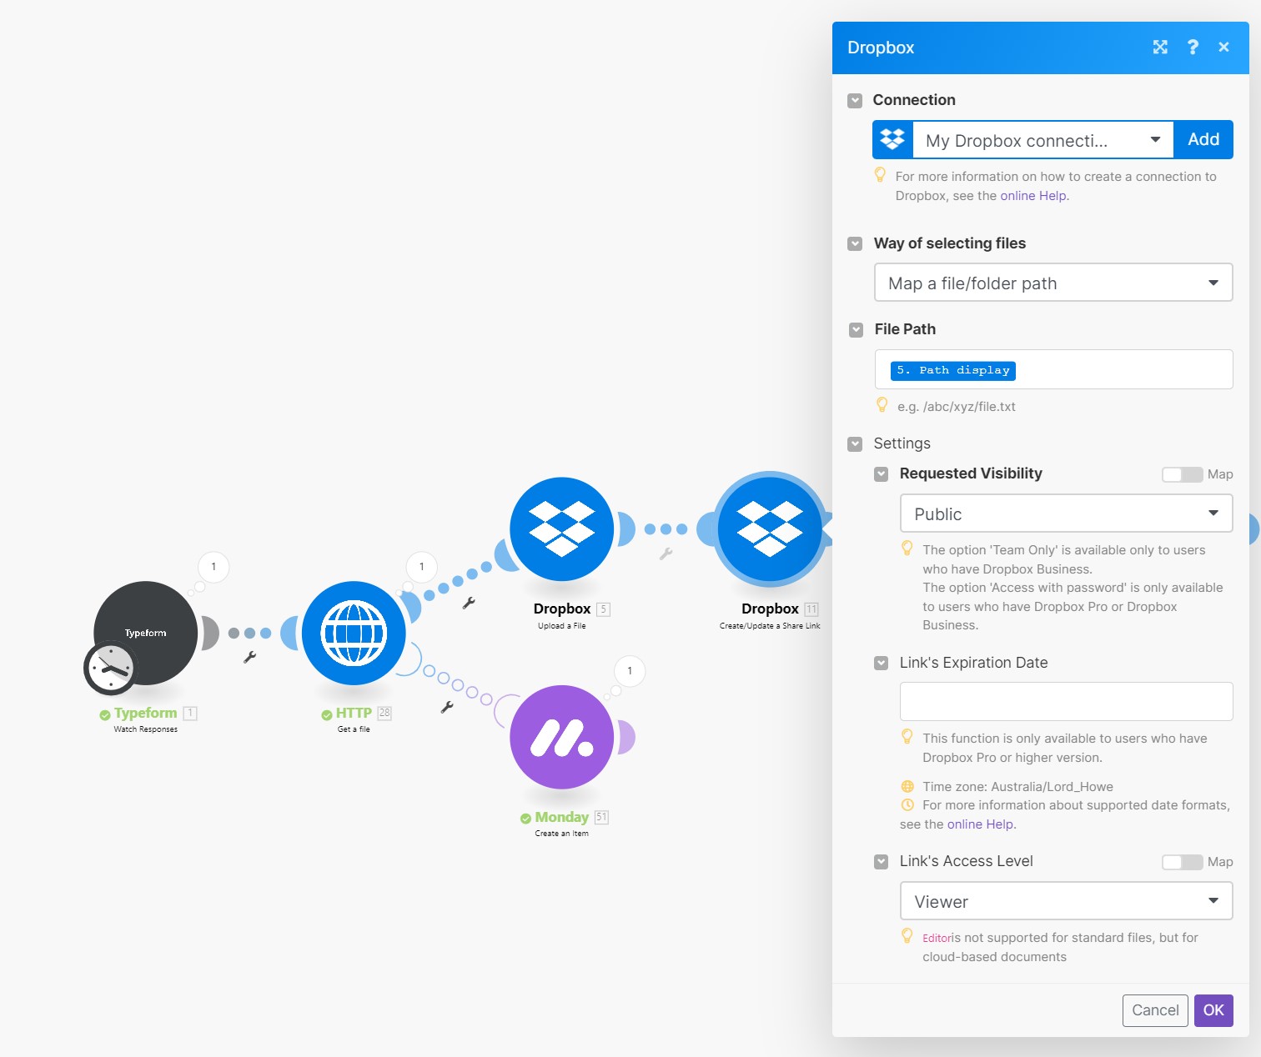Viewport: 1261px width, 1057px height.
Task: Click the 'Time zone: Australia/Lord_Howe' text
Action: [x=1017, y=787]
